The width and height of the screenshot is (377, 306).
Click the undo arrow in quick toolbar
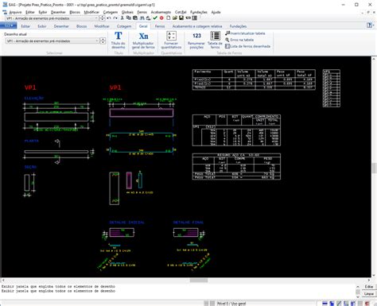[x=109, y=18]
